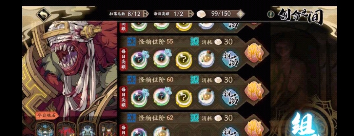This screenshot has height=136, width=354.
Task: Click 扫荡 button for monster rank 60
Action: point(231,98)
